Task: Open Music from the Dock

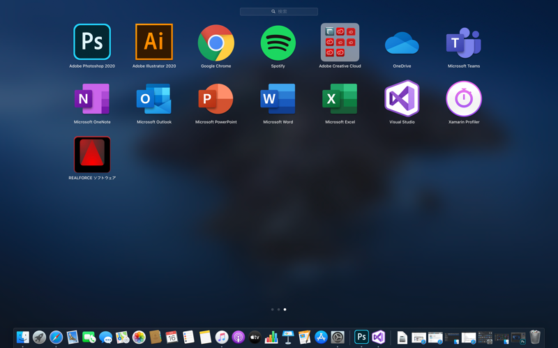Action: coord(222,337)
